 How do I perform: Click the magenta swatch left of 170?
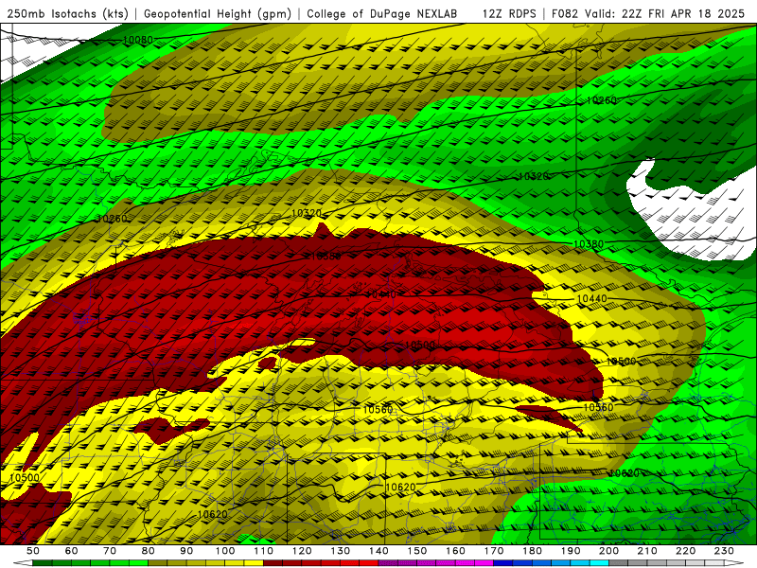click(484, 562)
